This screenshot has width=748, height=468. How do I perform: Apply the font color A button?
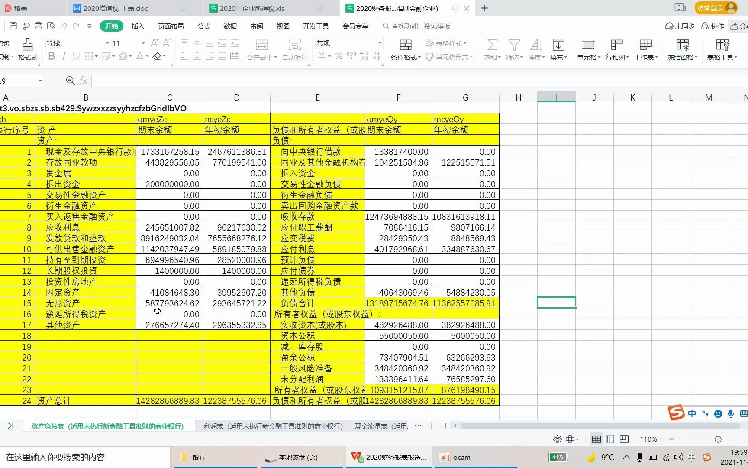click(x=139, y=56)
